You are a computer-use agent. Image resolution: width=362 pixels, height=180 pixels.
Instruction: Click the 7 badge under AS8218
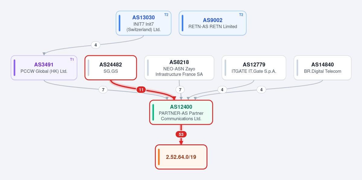(180, 90)
